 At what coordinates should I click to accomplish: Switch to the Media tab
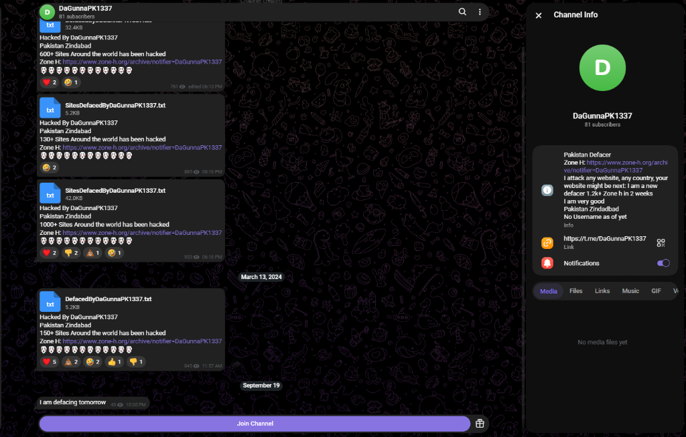[548, 291]
